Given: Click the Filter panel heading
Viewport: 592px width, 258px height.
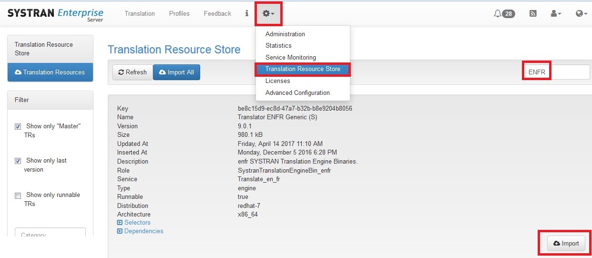Looking at the screenshot, I should click(x=51, y=100).
